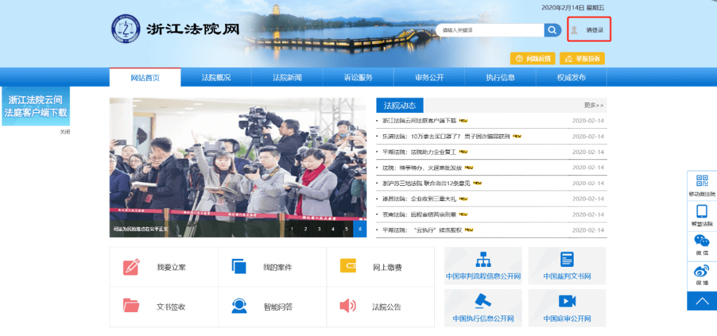Click the 浙江法院网 site title
The height and width of the screenshot is (336, 717).
click(193, 29)
